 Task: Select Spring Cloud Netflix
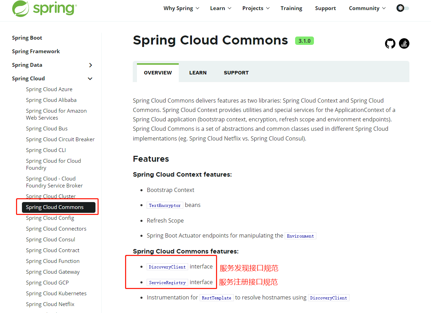coord(50,304)
